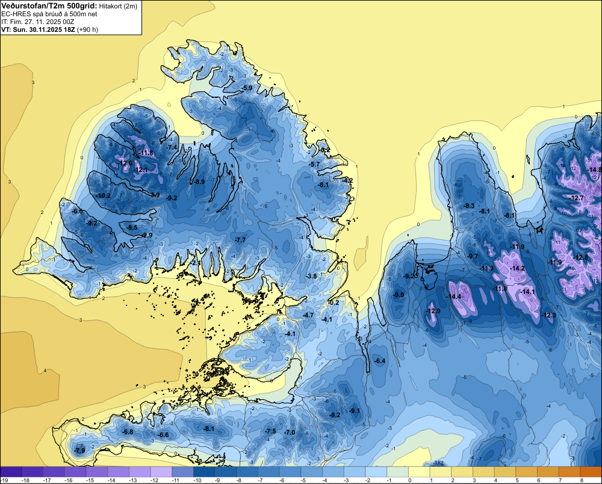Viewport: 602px width, 484px height.
Task: Click the -6.8 temperature label
Action: click(x=128, y=432)
